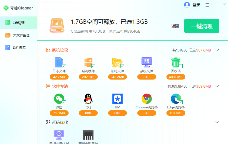The height and width of the screenshot is (144, 228).
Task: Click the 318.7MB size badge
Action: tap(176, 113)
